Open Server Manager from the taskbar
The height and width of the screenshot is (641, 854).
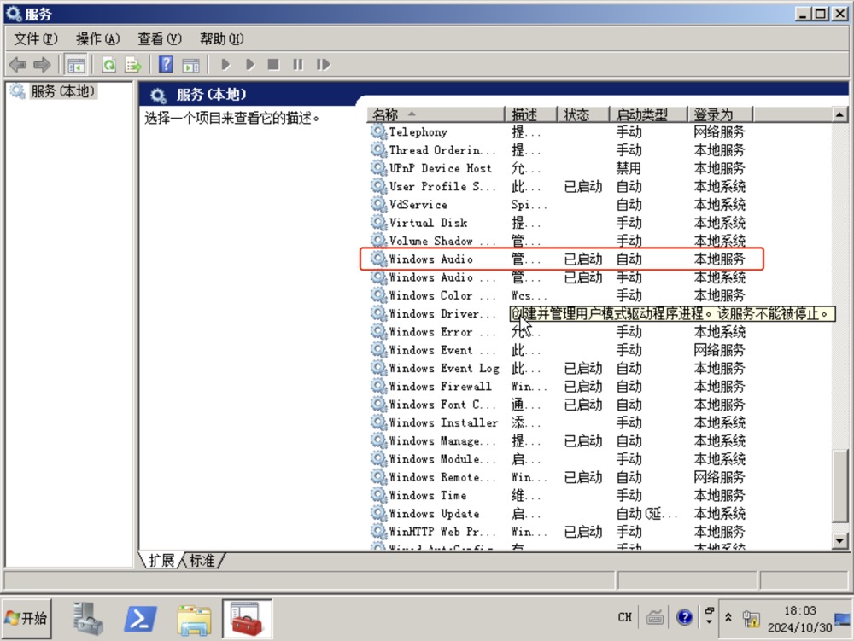point(88,619)
